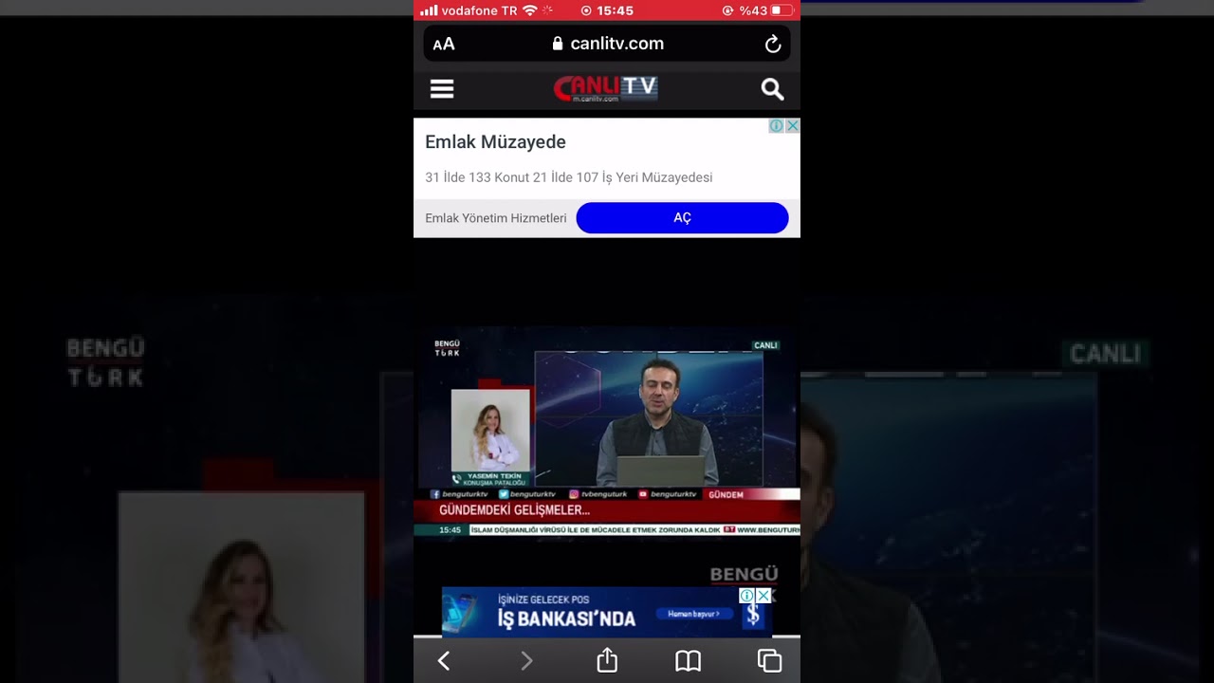Open the search magnifier icon

pos(772,89)
